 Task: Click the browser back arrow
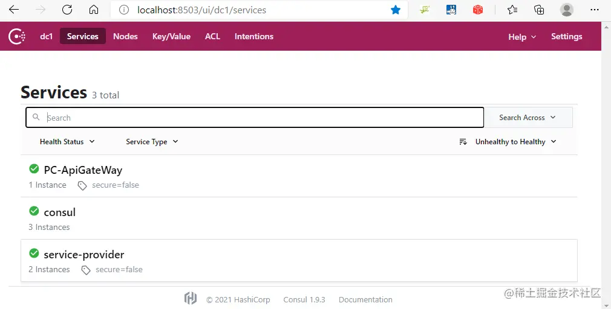tap(14, 10)
